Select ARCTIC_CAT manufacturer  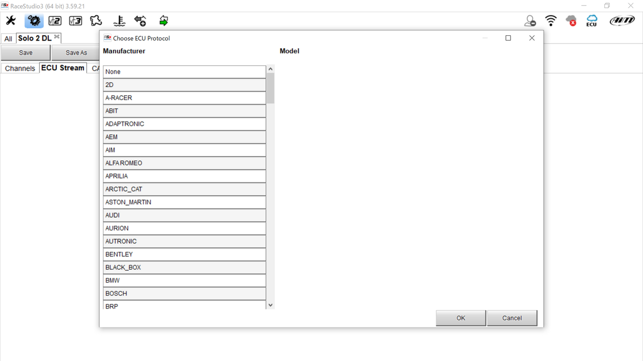pyautogui.click(x=184, y=189)
